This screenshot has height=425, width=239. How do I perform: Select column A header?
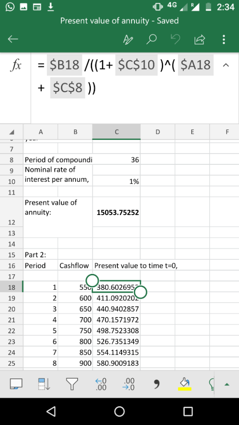click(41, 132)
